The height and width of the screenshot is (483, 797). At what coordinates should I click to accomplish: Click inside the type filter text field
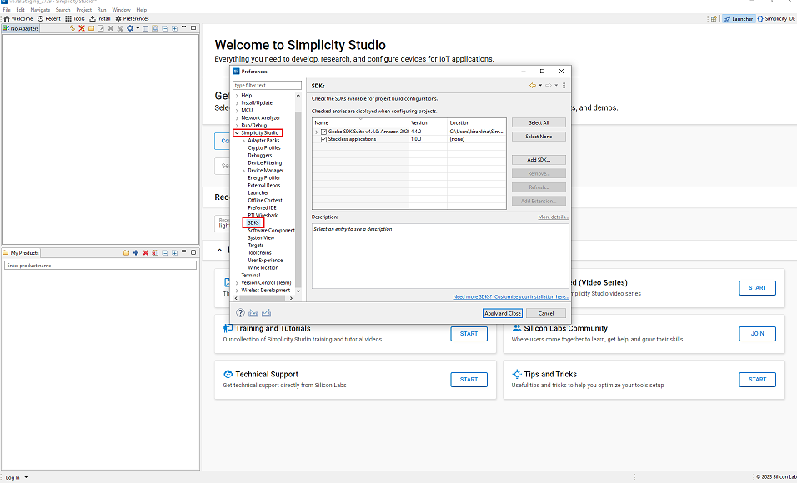(x=267, y=85)
